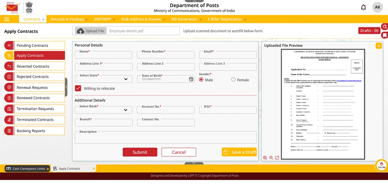Image resolution: width=388 pixels, height=195 pixels.
Task: Expand the Select State dropdown
Action: (x=126, y=79)
